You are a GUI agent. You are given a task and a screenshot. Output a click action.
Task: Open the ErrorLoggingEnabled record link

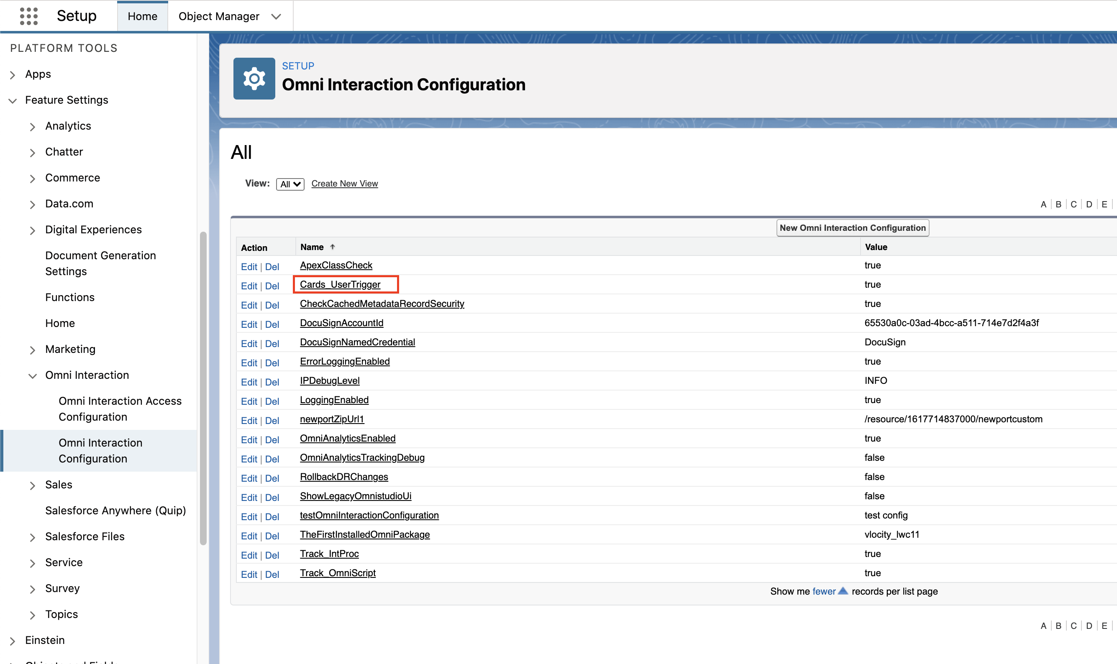click(345, 362)
